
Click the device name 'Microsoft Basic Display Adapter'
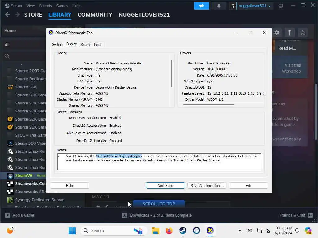[x=119, y=63]
